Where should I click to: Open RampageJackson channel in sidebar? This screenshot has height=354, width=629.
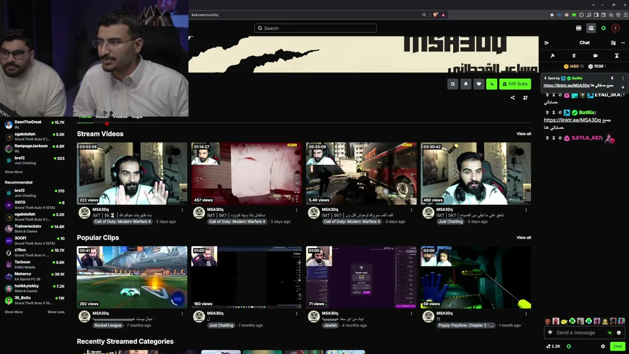point(34,148)
